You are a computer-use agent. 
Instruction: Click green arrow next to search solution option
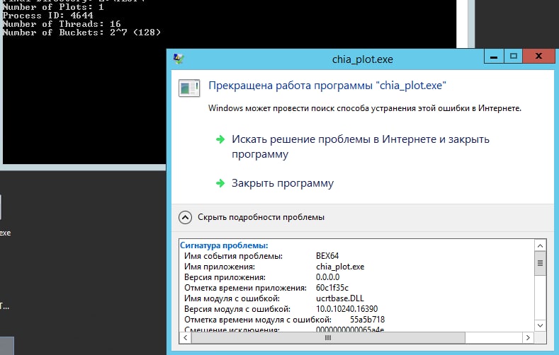[220, 139]
